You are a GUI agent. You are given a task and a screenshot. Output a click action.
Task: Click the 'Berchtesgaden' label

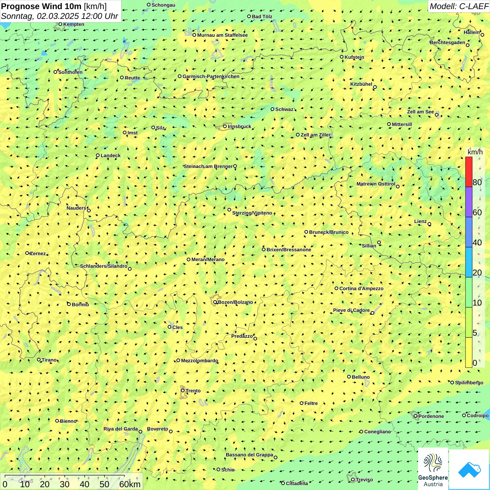[x=448, y=42]
